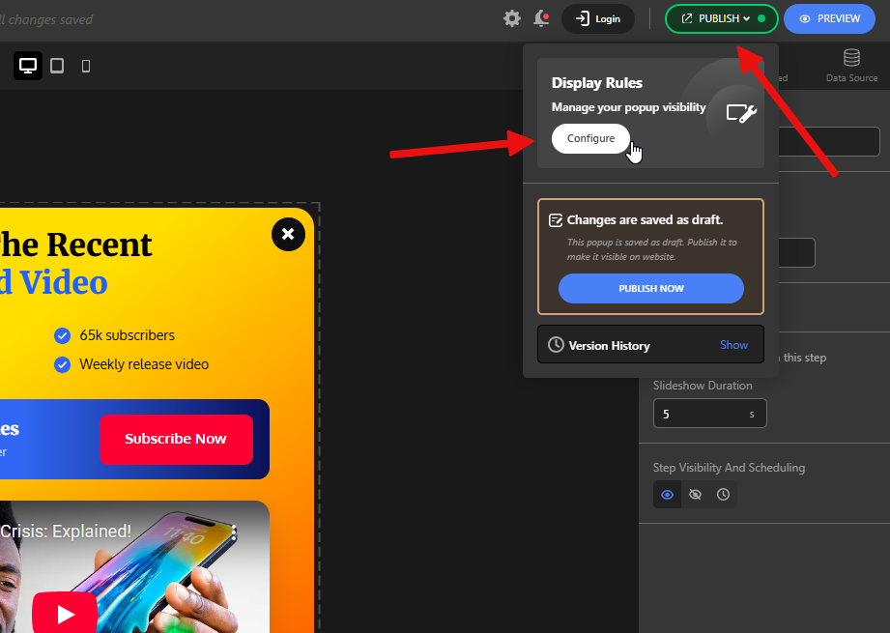Screen dimensions: 890x633
Task: Click the PUBLISH NOW button
Action: pyautogui.click(x=651, y=288)
